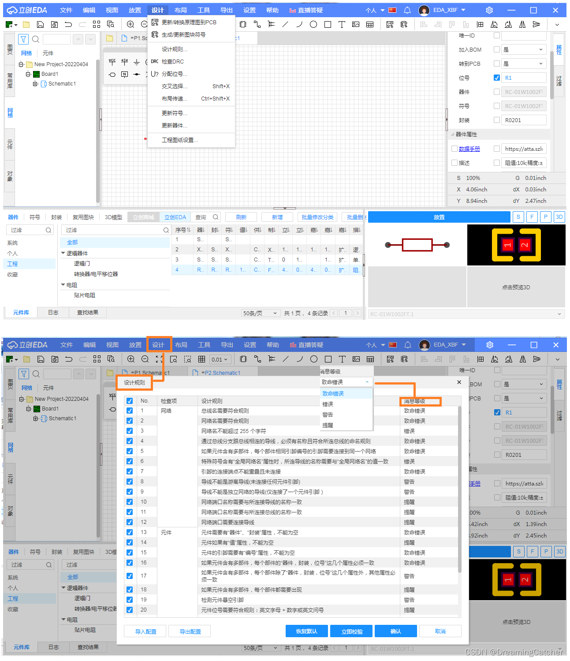Click the line drawing tool in top toolbar

pos(285,24)
